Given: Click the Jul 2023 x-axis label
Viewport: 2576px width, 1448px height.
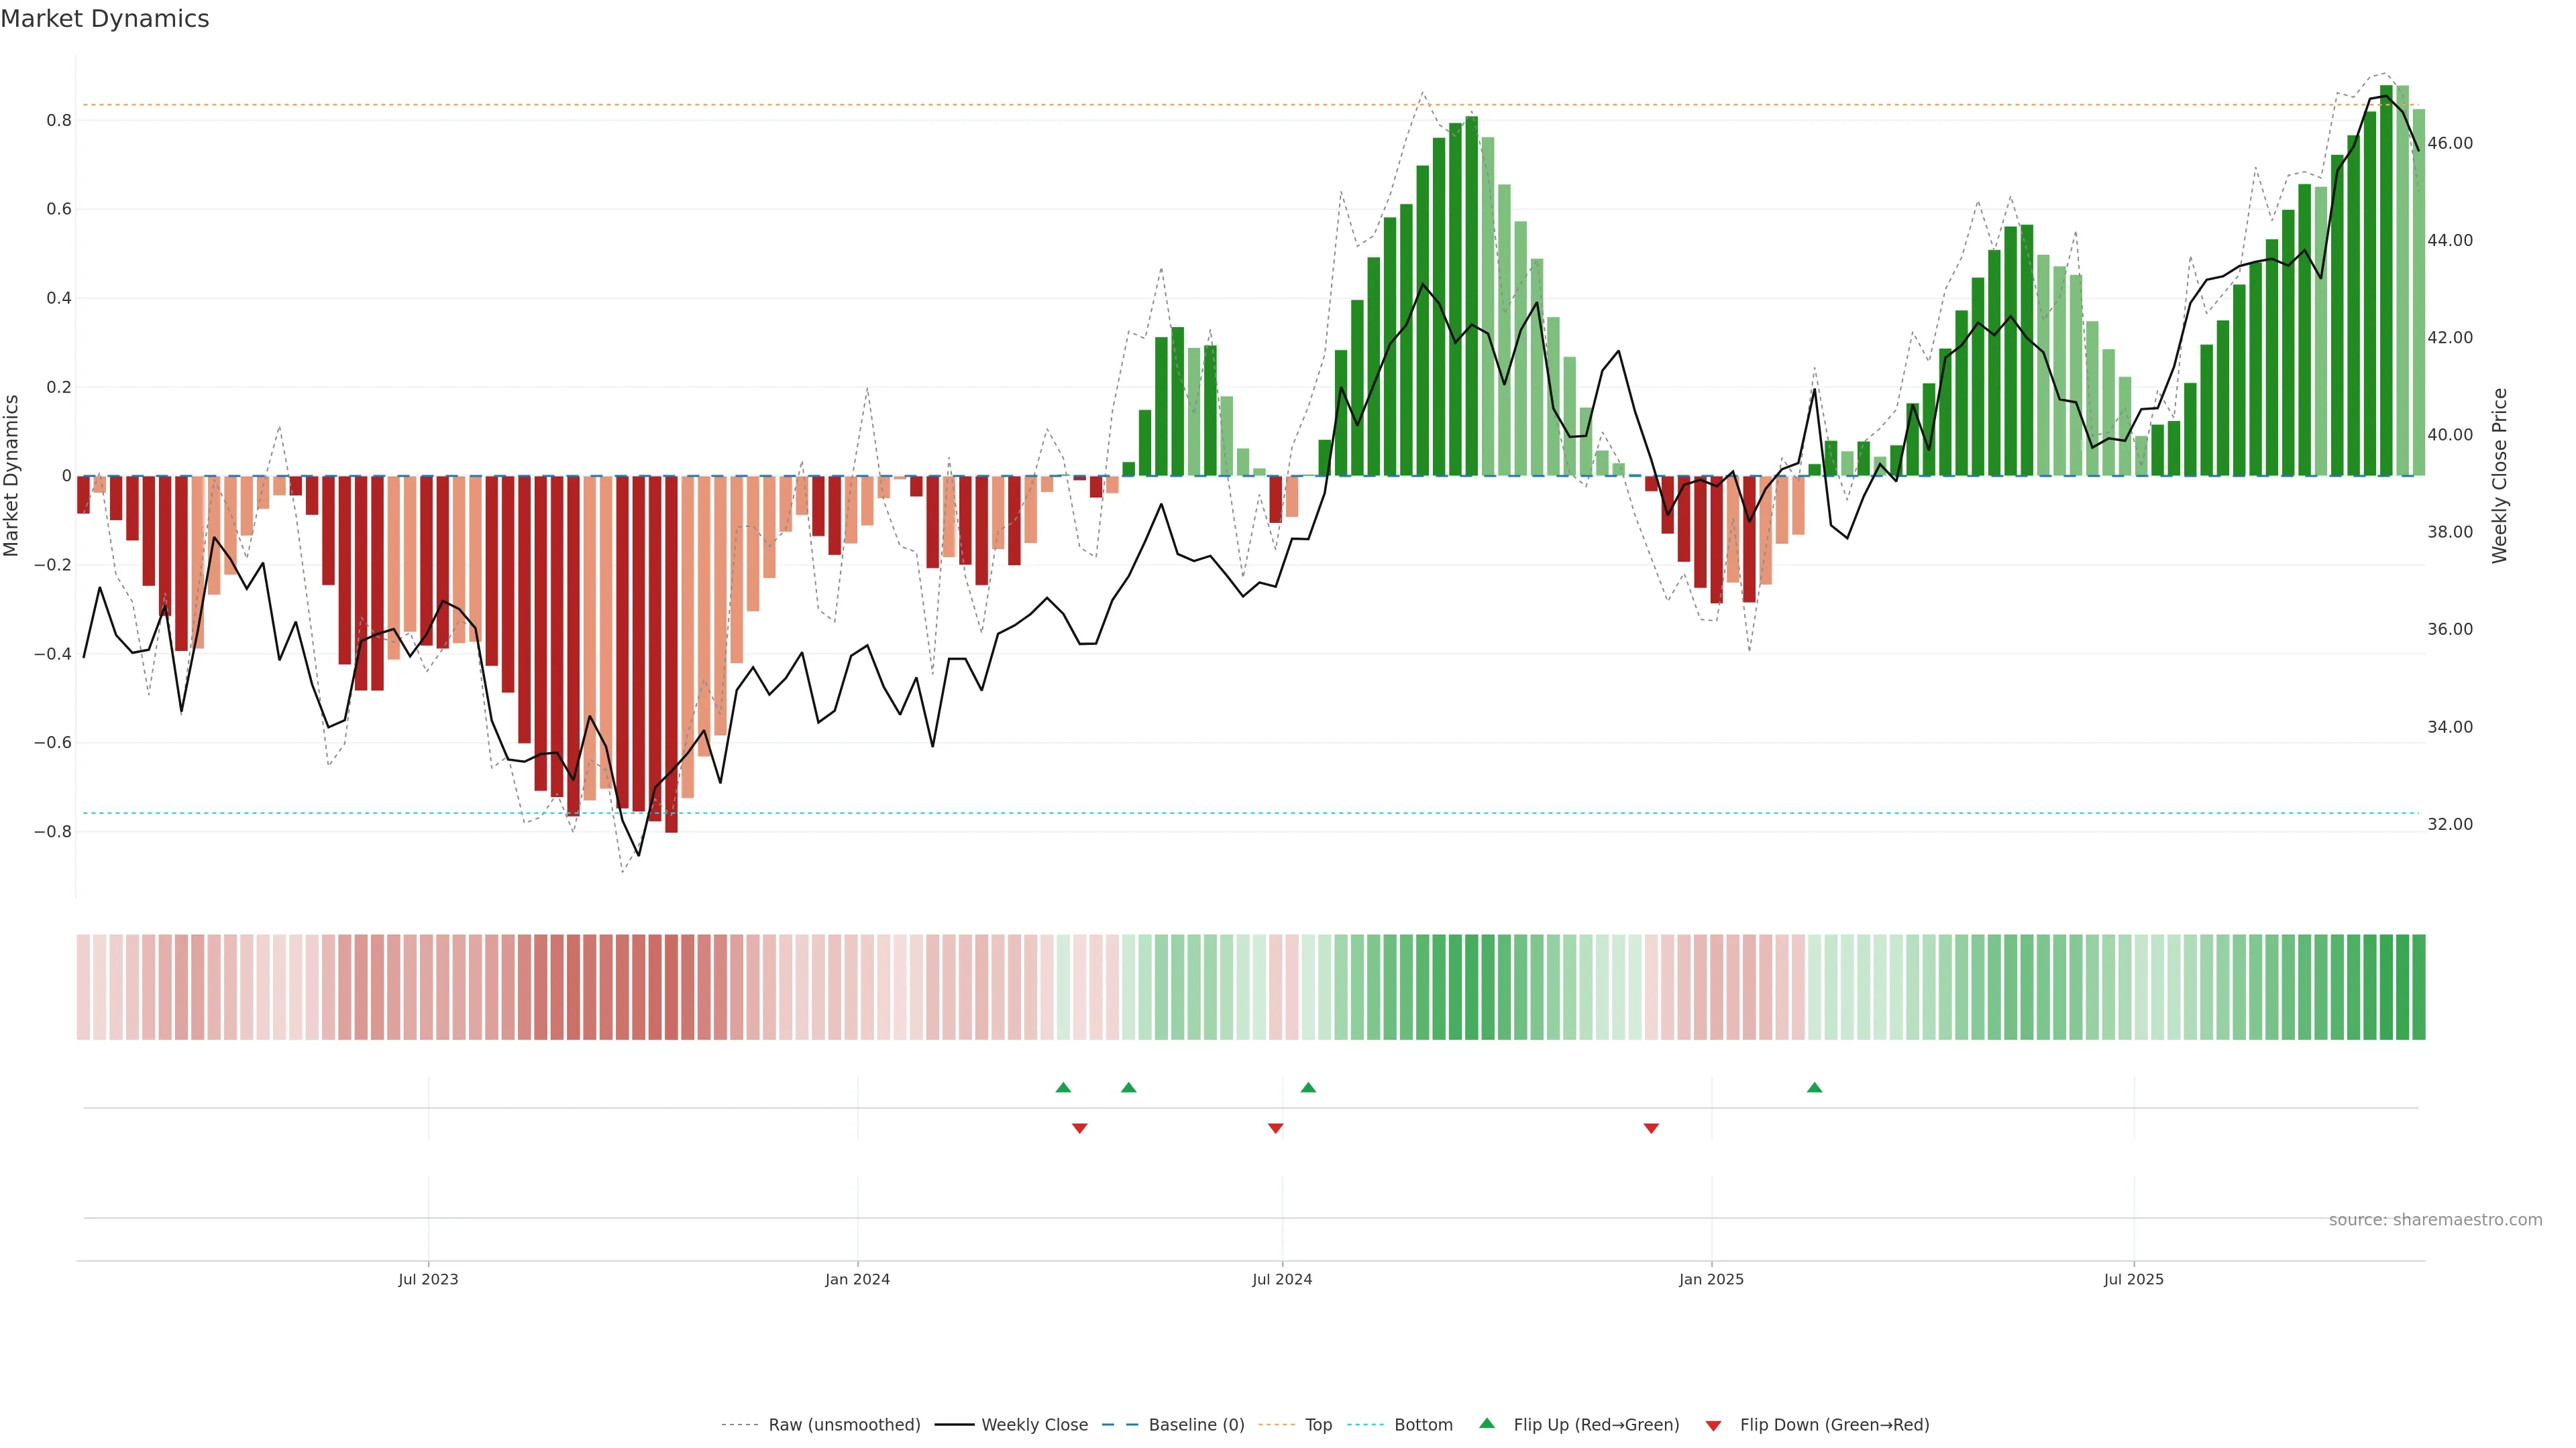Looking at the screenshot, I should point(428,1279).
